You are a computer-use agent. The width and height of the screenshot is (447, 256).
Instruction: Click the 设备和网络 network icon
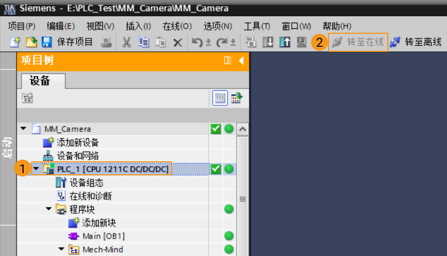pos(48,156)
